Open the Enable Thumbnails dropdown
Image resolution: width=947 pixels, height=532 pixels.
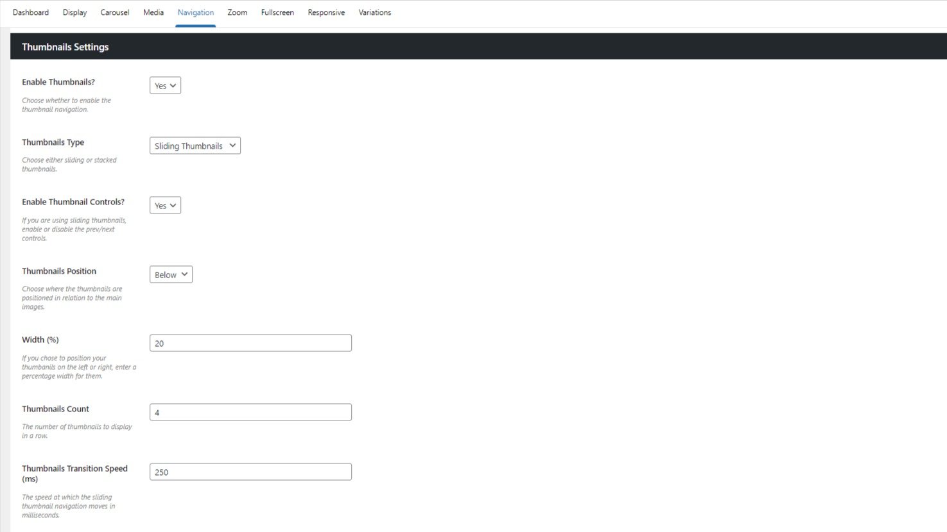click(x=165, y=85)
